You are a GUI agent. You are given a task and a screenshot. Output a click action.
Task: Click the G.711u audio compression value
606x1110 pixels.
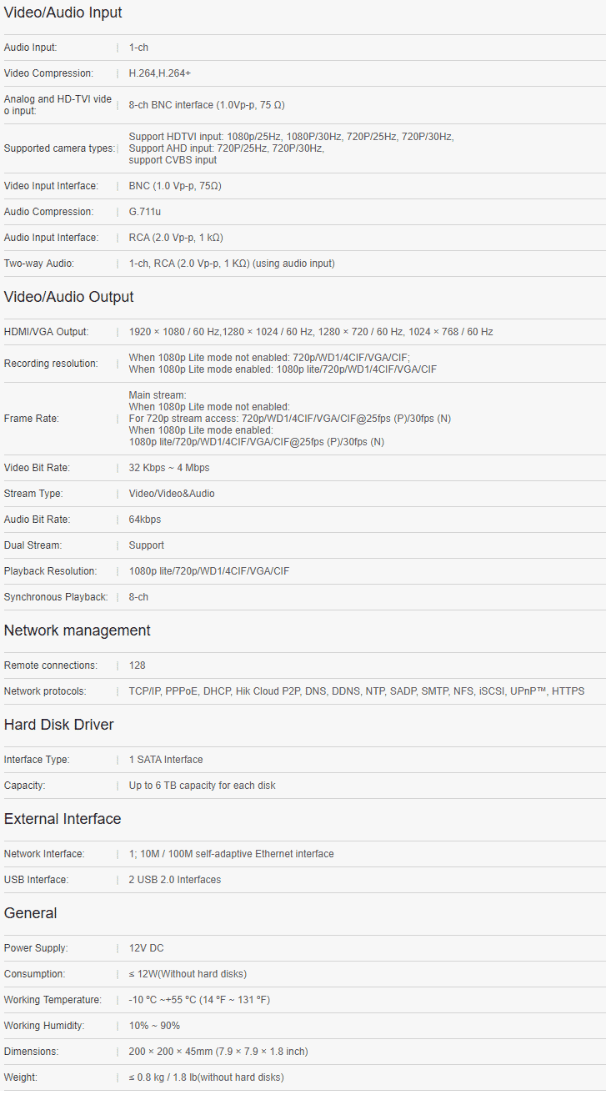144,212
